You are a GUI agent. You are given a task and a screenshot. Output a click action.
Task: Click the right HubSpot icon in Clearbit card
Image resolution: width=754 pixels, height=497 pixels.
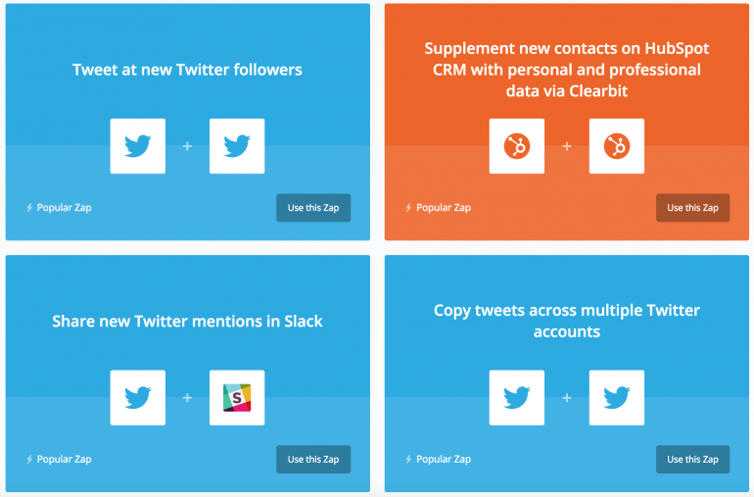(617, 146)
